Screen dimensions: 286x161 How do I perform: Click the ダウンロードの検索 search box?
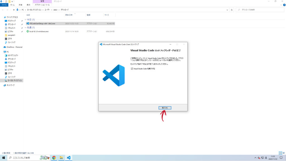tap(260, 10)
